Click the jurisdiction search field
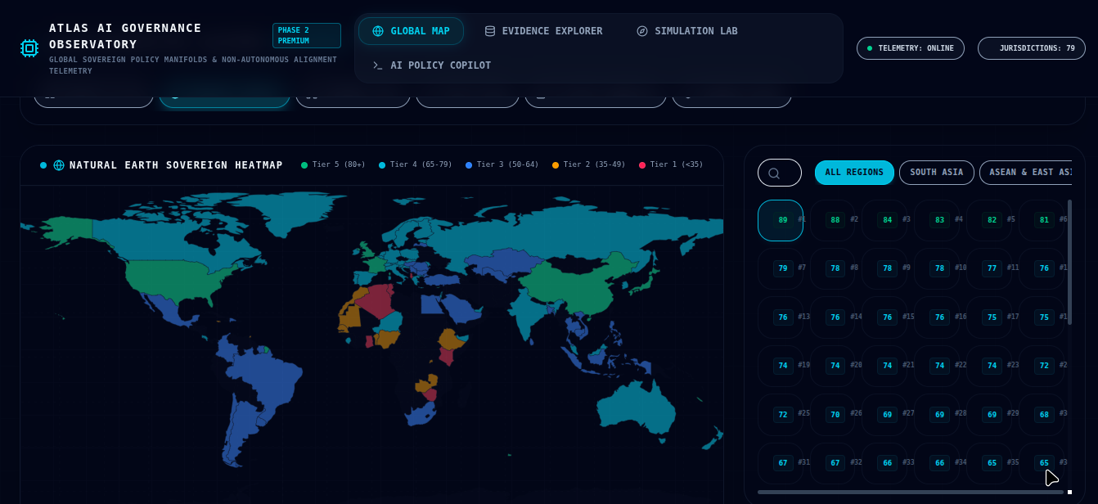 [780, 173]
